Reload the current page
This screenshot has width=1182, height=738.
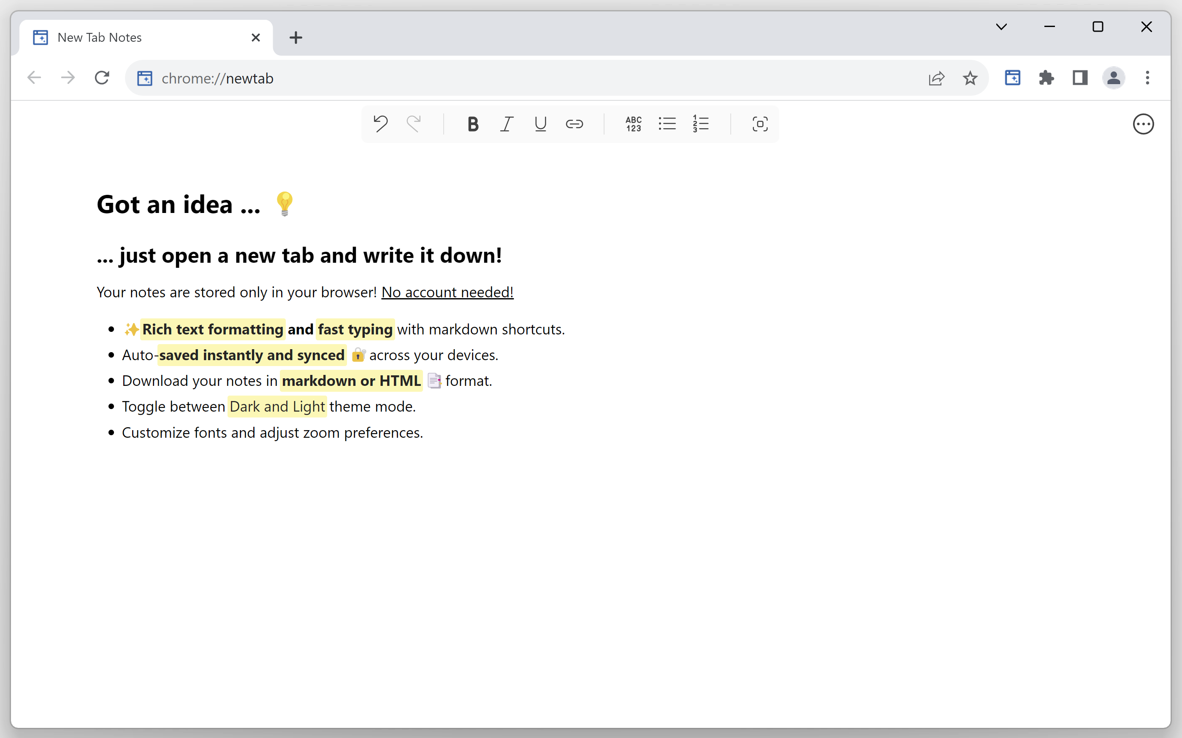coord(102,78)
